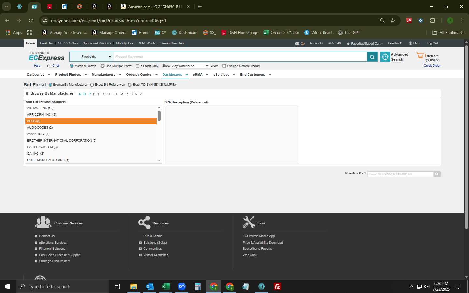Open EN language dropdown
The height and width of the screenshot is (293, 469).
click(x=414, y=43)
